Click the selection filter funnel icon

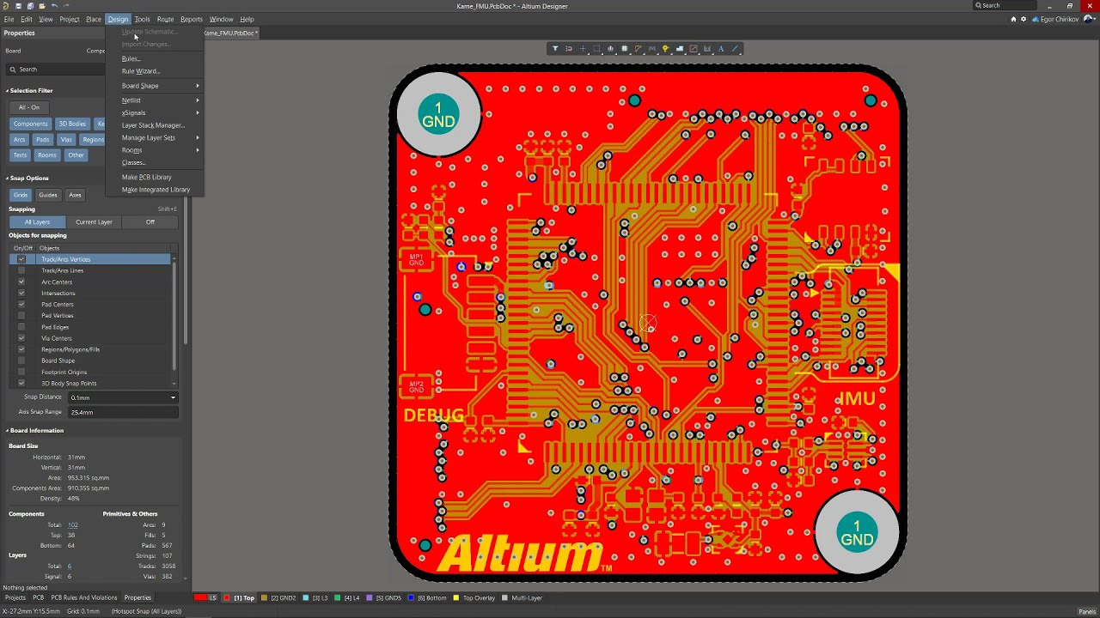[555, 49]
